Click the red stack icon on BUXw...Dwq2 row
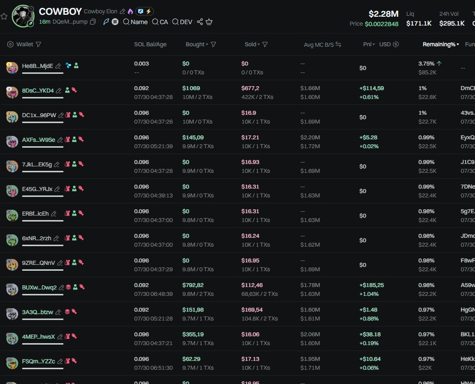 (68, 287)
